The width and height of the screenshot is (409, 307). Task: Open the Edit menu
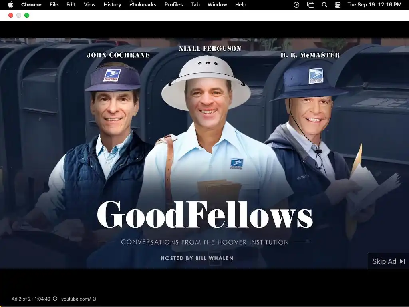pyautogui.click(x=71, y=5)
